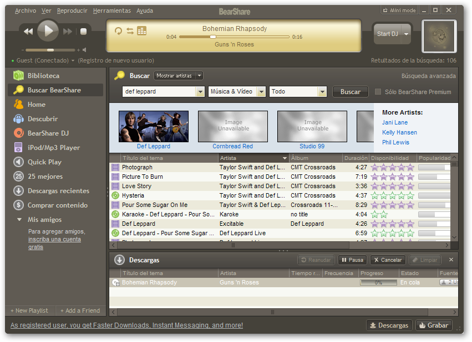
Task: Open the Herramientas menu
Action: click(112, 11)
